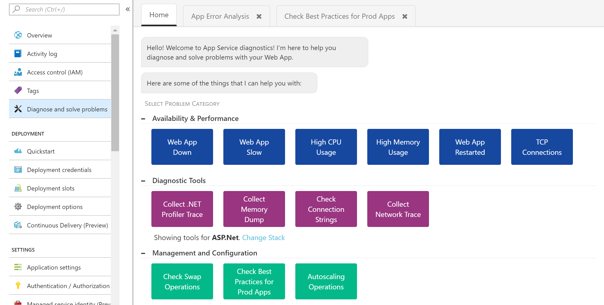604x305 pixels.
Task: Switch to App Error Analysis tab
Action: point(220,16)
